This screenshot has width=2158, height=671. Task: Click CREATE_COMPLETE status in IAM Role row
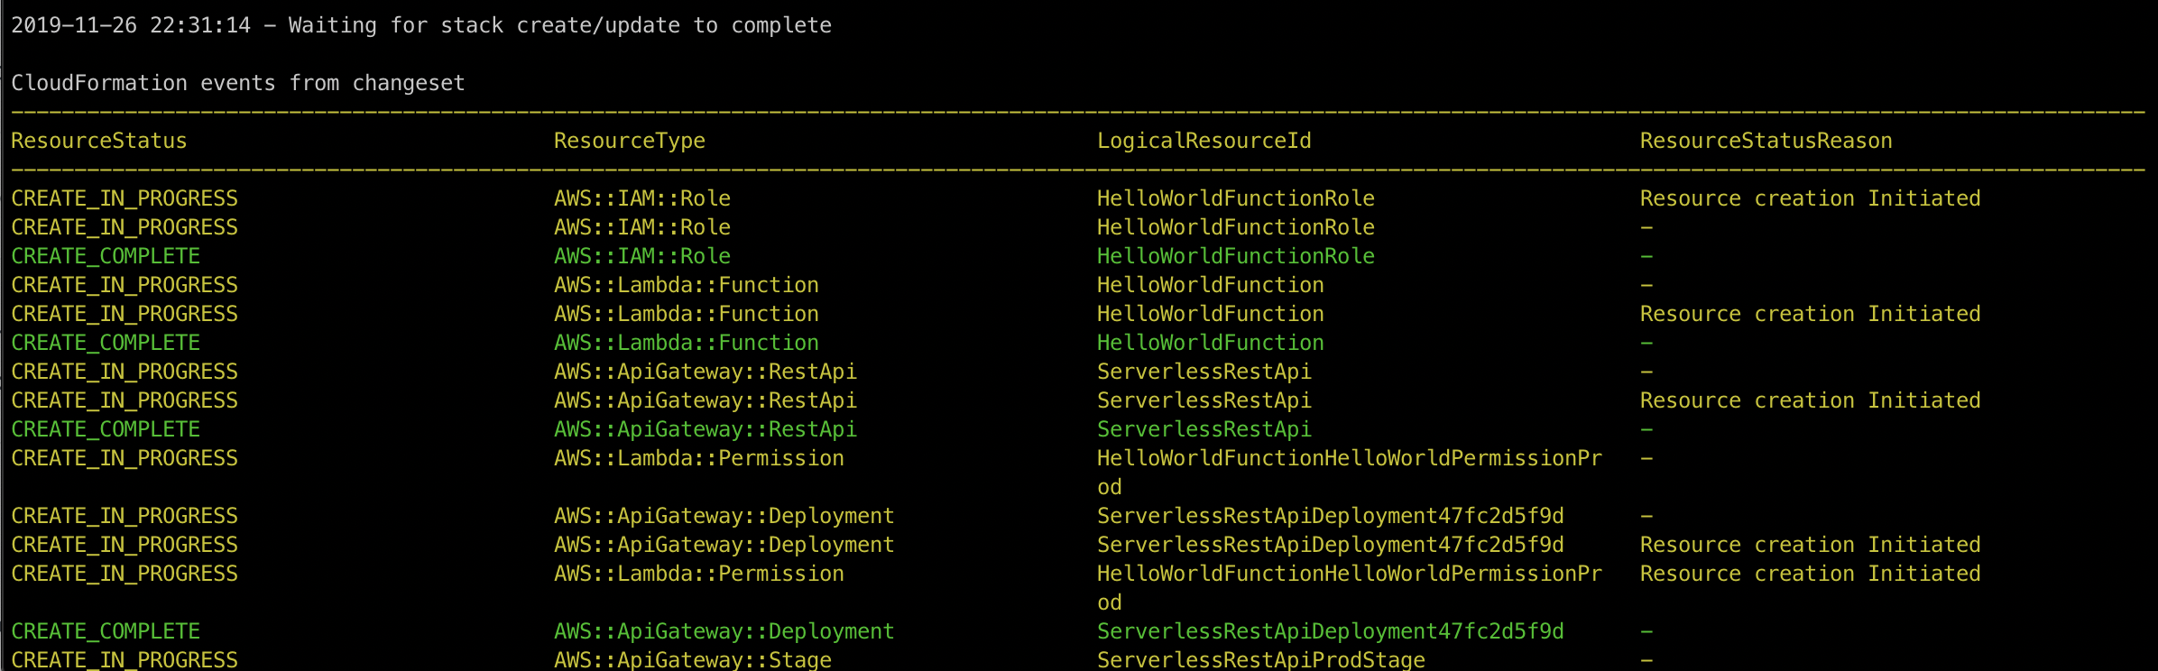(x=106, y=256)
